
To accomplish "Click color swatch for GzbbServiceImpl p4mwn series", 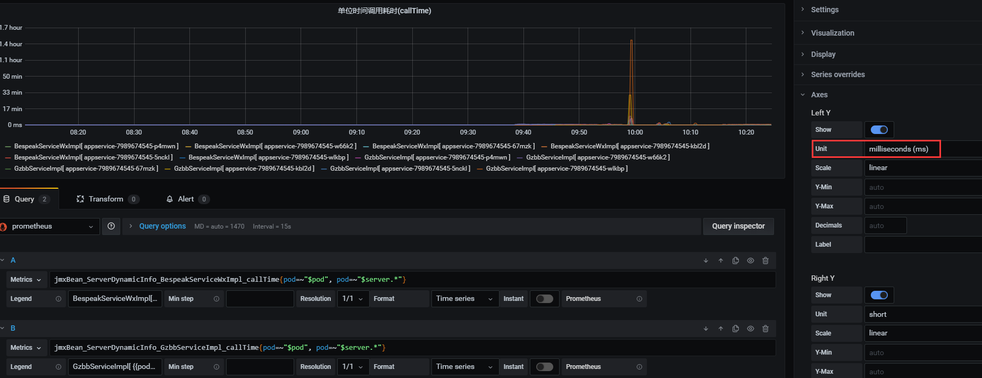I will tap(358, 157).
